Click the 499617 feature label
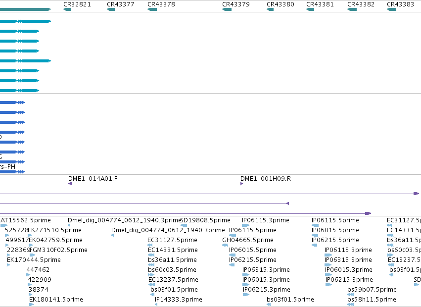421x307 pixels. [x=17, y=240]
